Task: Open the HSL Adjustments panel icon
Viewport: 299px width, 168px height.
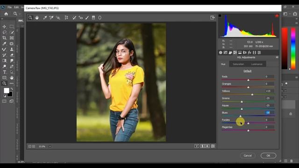Action: [x=235, y=53]
